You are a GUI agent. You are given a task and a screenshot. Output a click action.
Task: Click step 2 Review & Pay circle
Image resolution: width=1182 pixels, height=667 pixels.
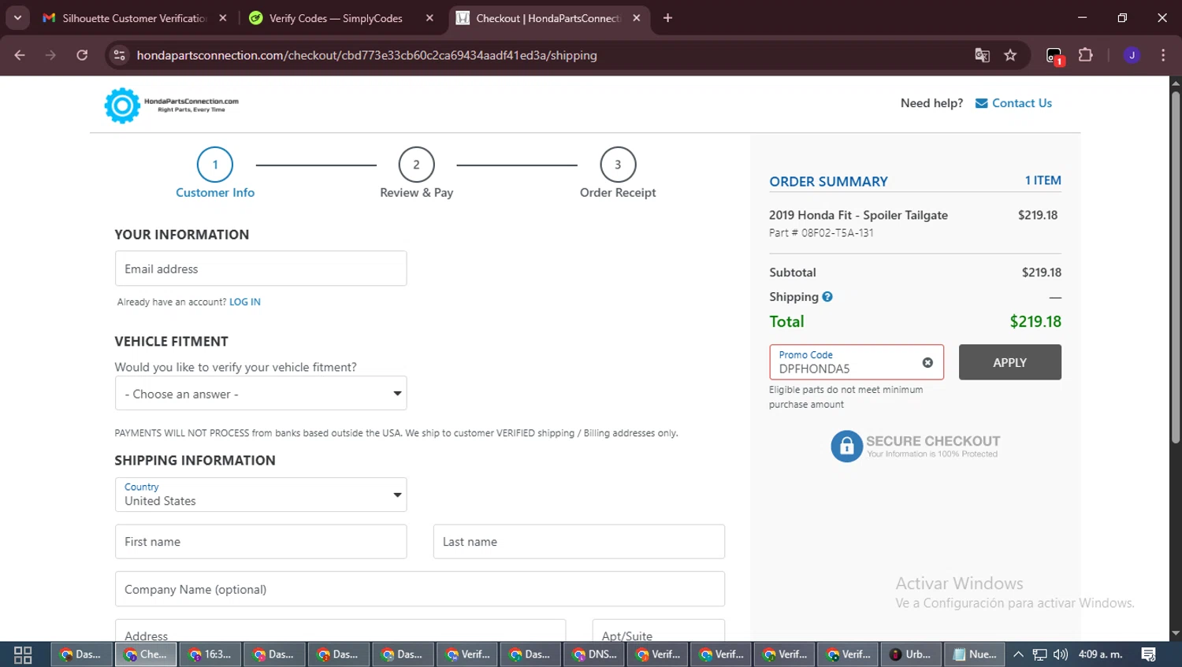417,165
